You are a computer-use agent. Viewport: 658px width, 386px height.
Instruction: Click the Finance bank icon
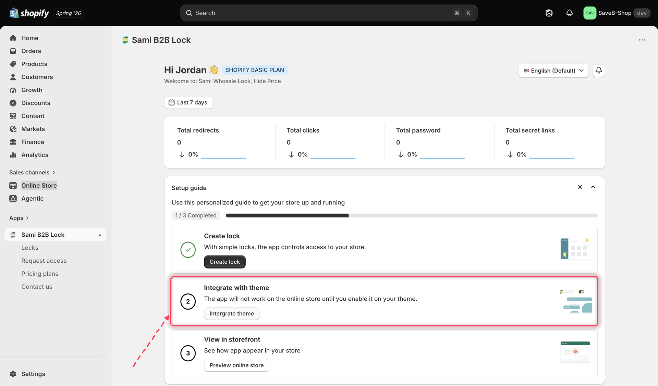click(13, 142)
